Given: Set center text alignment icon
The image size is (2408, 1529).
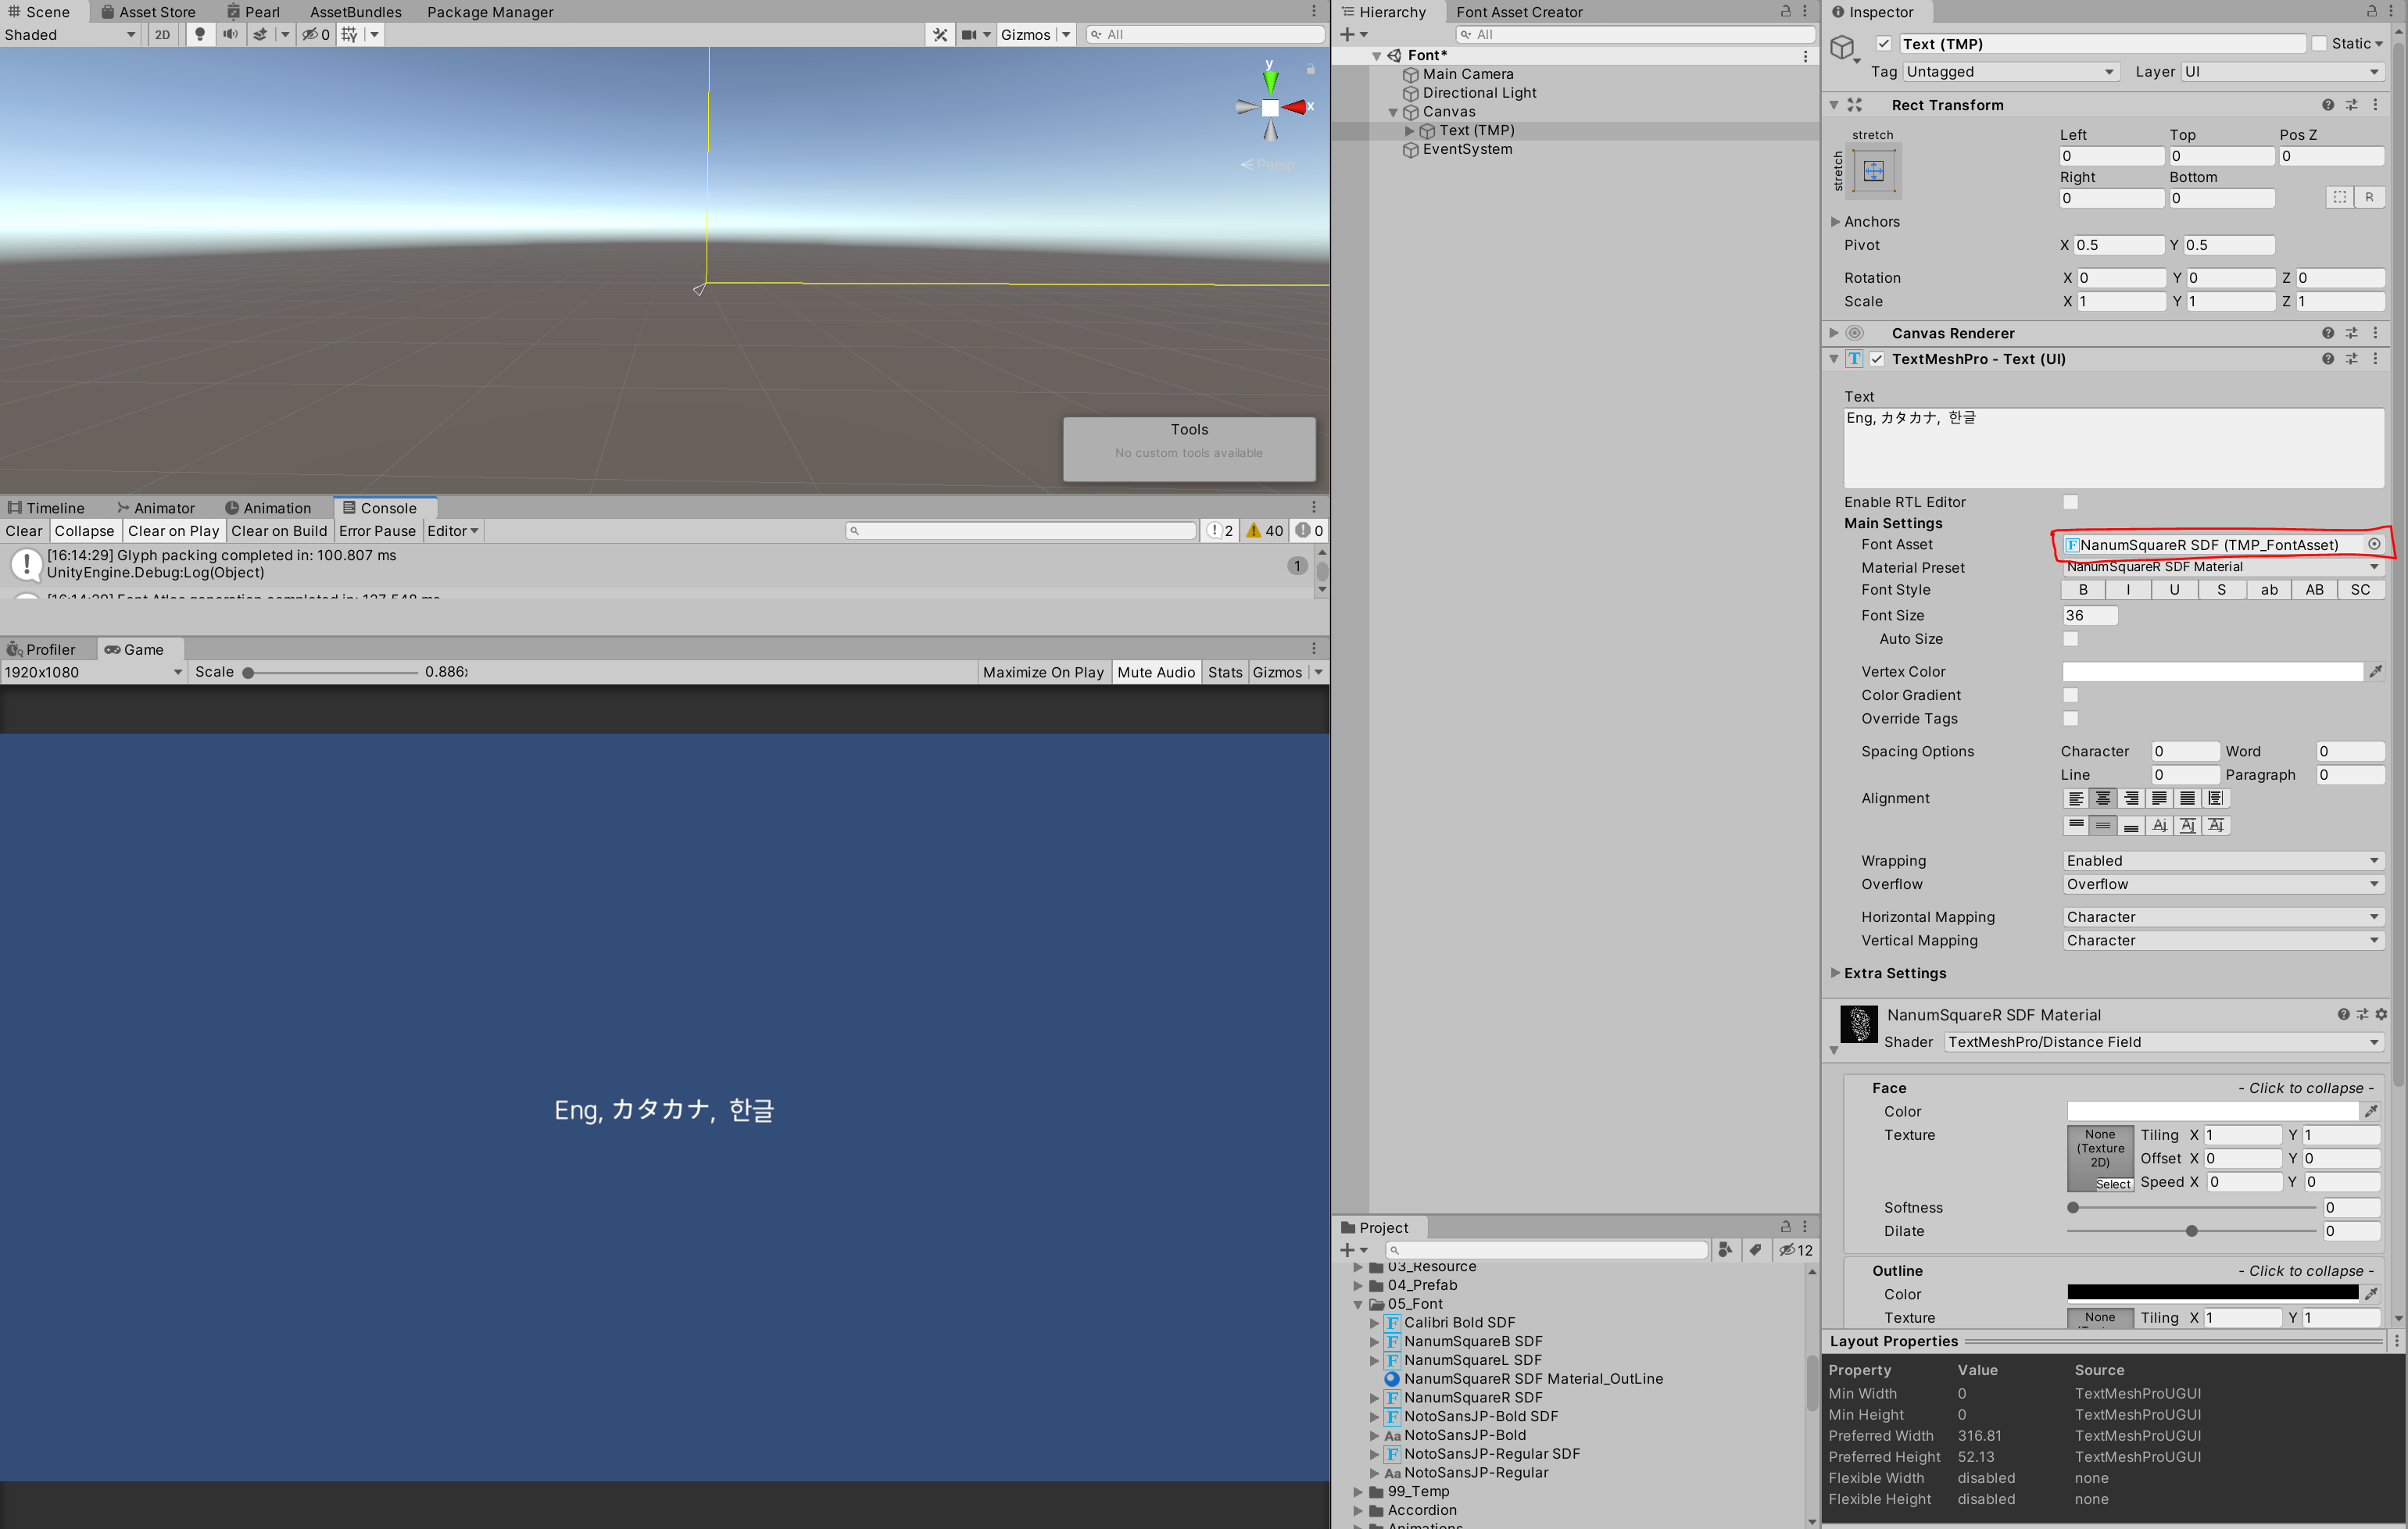Looking at the screenshot, I should pyautogui.click(x=2103, y=798).
